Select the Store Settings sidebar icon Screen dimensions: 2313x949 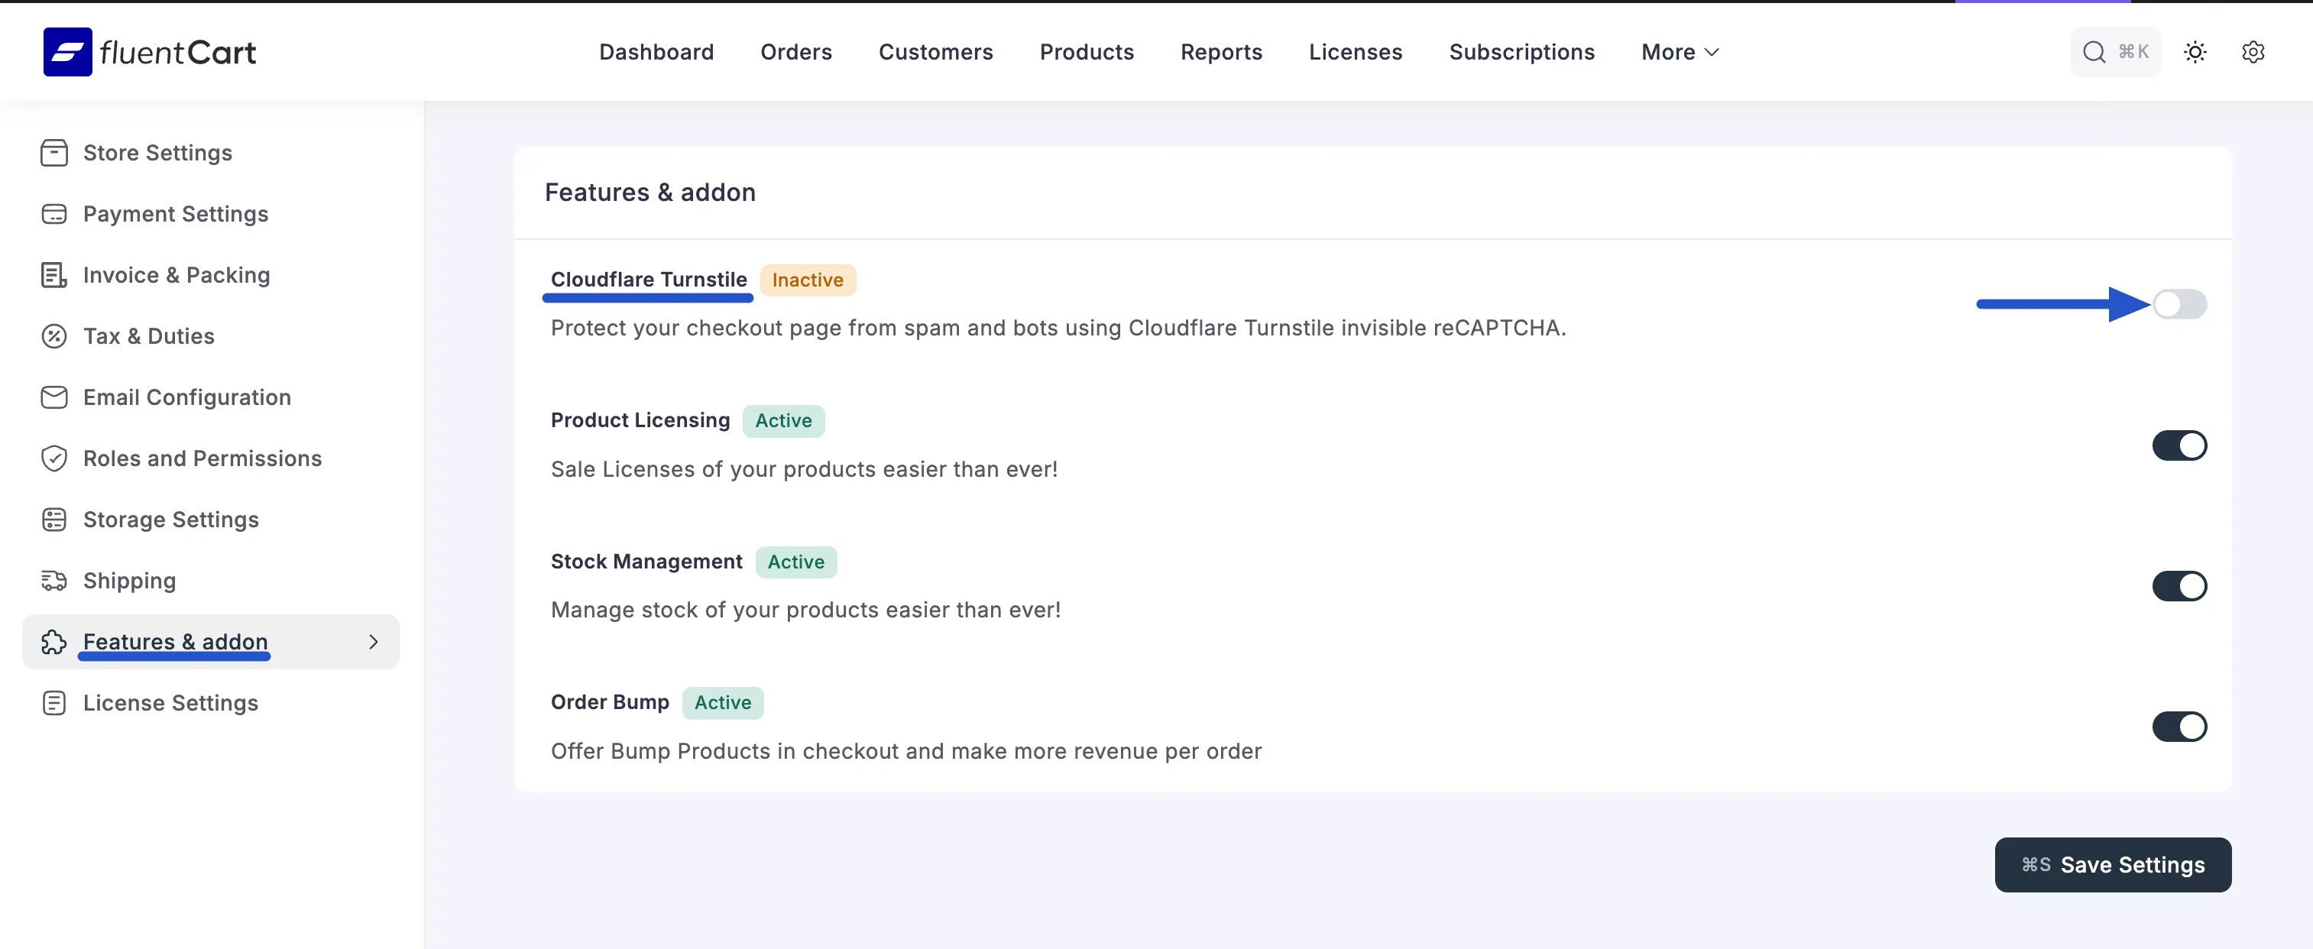tap(54, 153)
